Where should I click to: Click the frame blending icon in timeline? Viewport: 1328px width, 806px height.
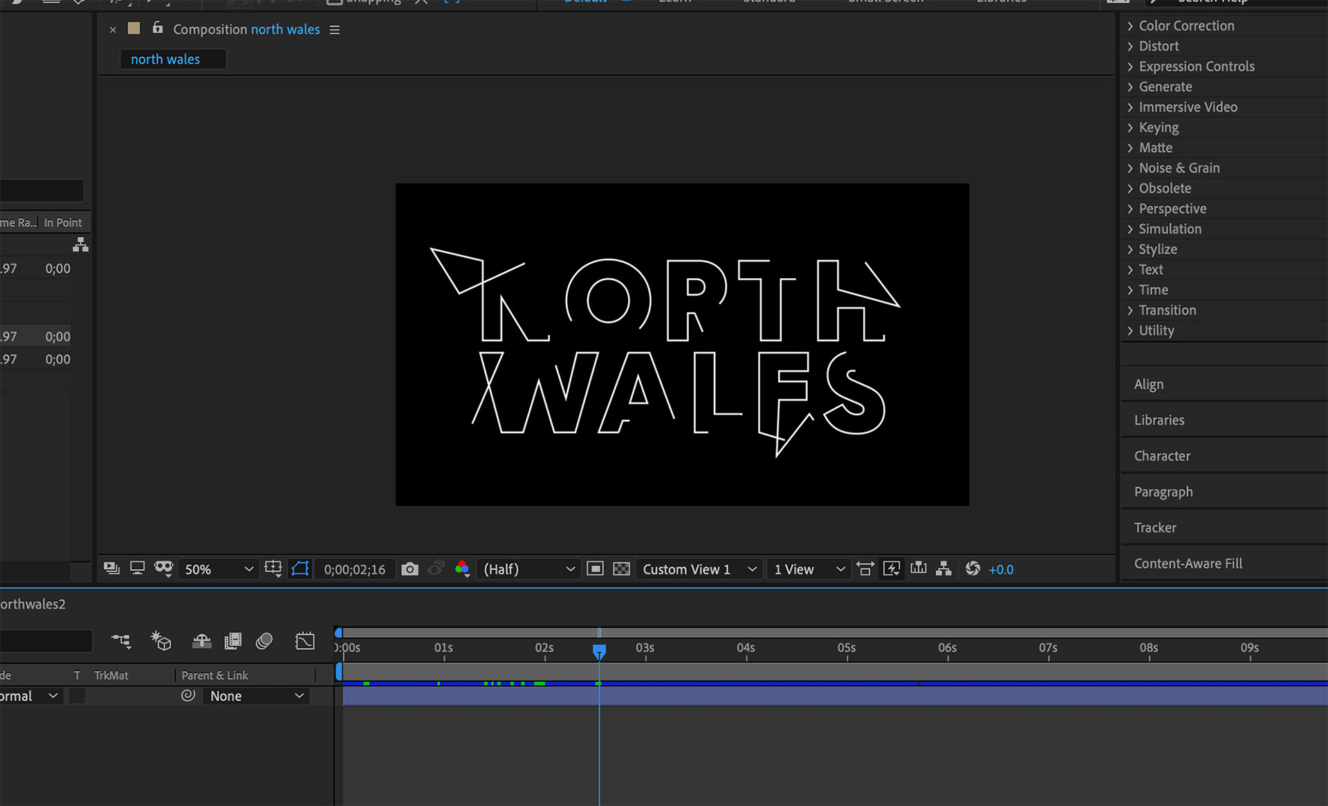point(233,641)
